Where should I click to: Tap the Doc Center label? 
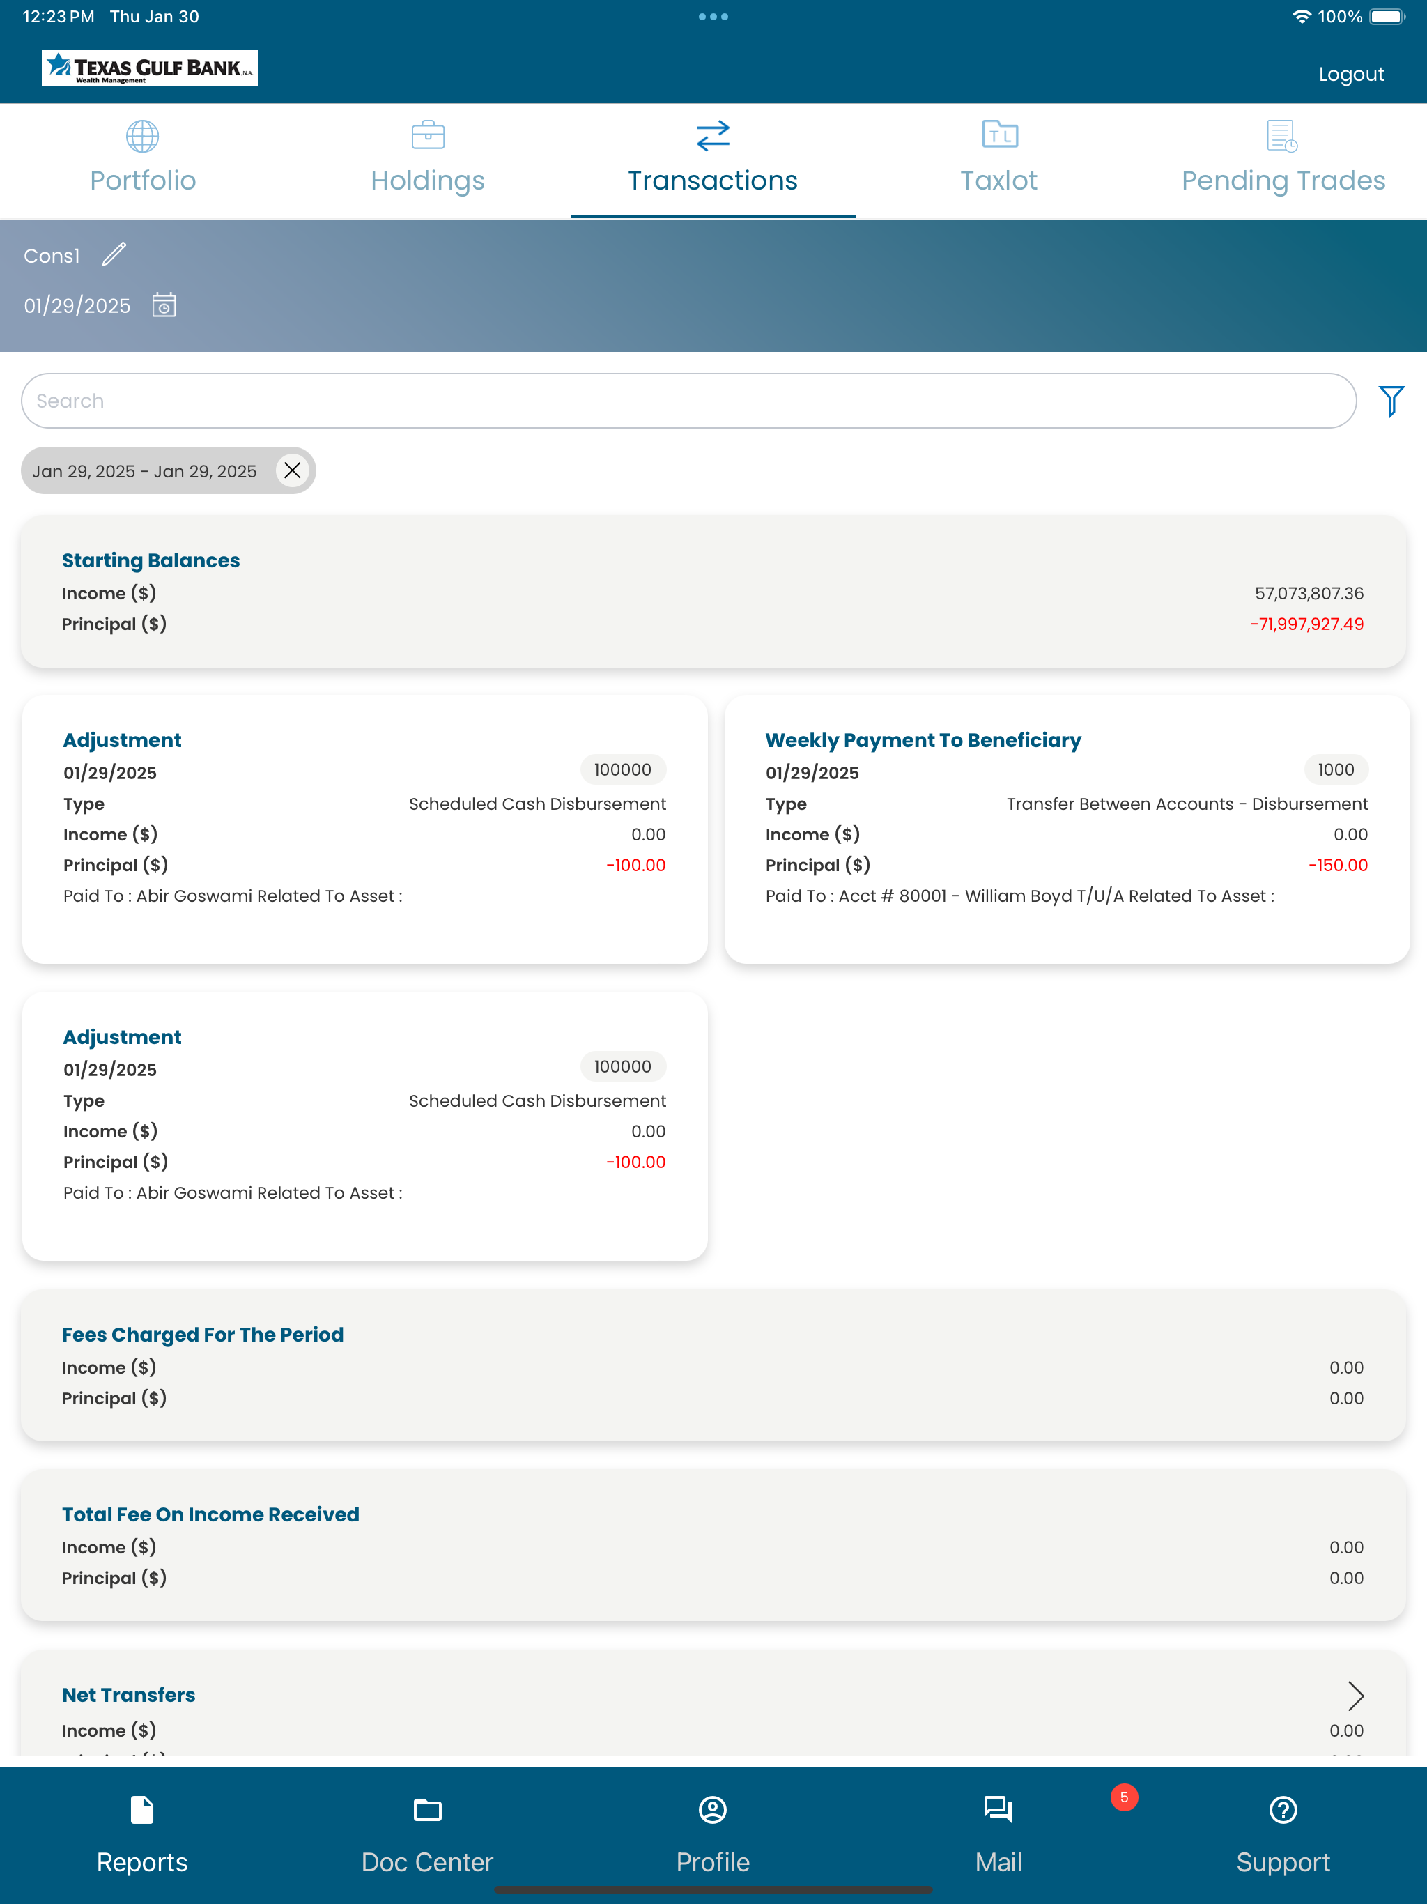pyautogui.click(x=428, y=1861)
